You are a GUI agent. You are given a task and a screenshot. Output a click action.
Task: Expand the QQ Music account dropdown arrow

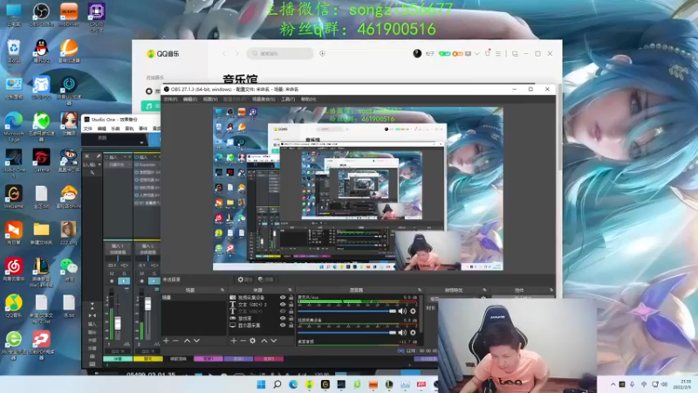476,53
